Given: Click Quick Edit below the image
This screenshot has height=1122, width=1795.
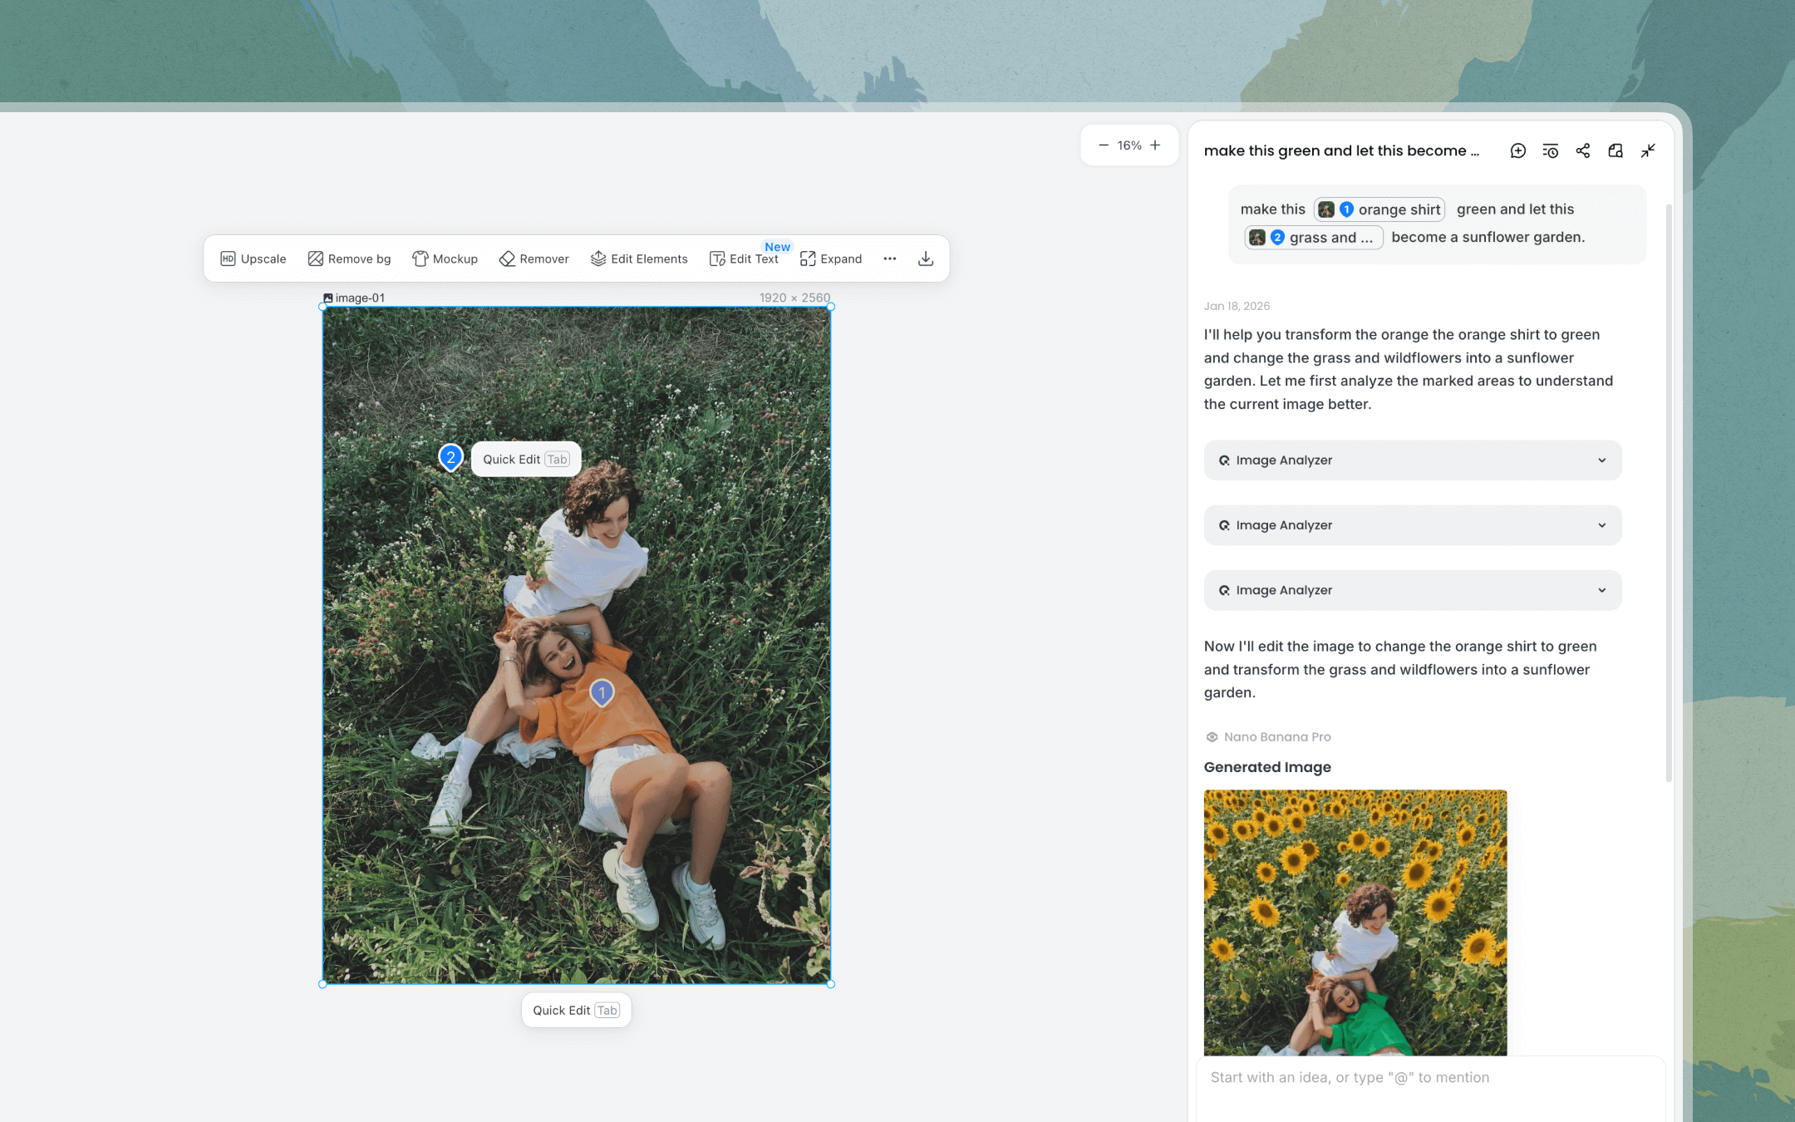Looking at the screenshot, I should [x=575, y=1010].
